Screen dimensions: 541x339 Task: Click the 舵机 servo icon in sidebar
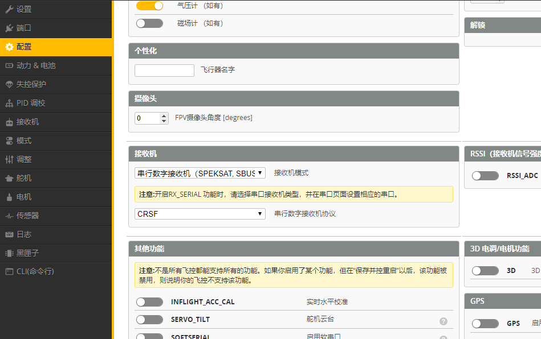tap(9, 178)
